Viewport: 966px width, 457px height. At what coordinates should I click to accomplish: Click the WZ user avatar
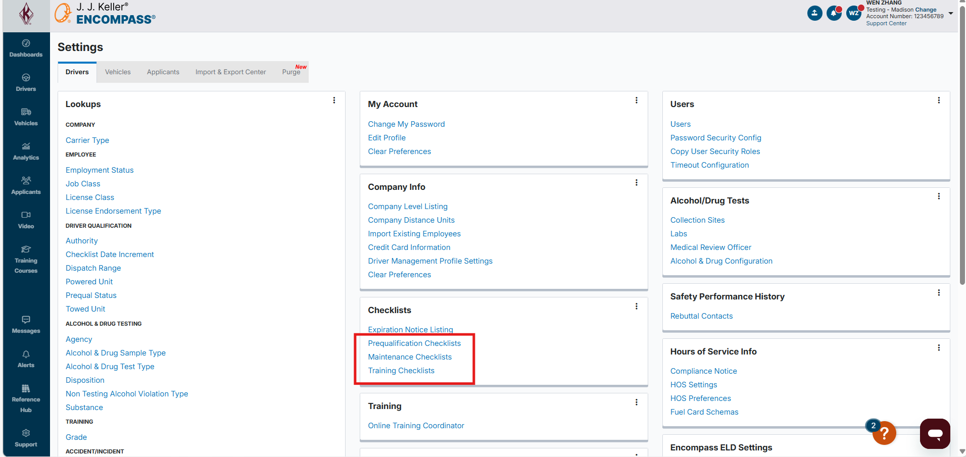point(854,13)
